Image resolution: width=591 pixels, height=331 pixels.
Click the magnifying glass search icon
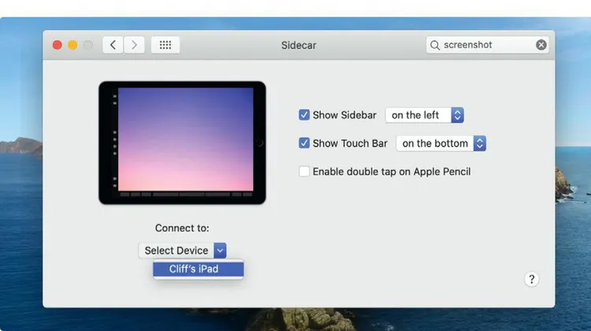[x=434, y=45]
